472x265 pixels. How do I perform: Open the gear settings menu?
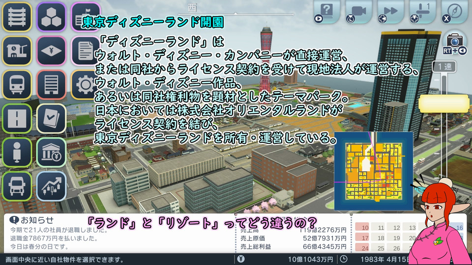tap(86, 85)
